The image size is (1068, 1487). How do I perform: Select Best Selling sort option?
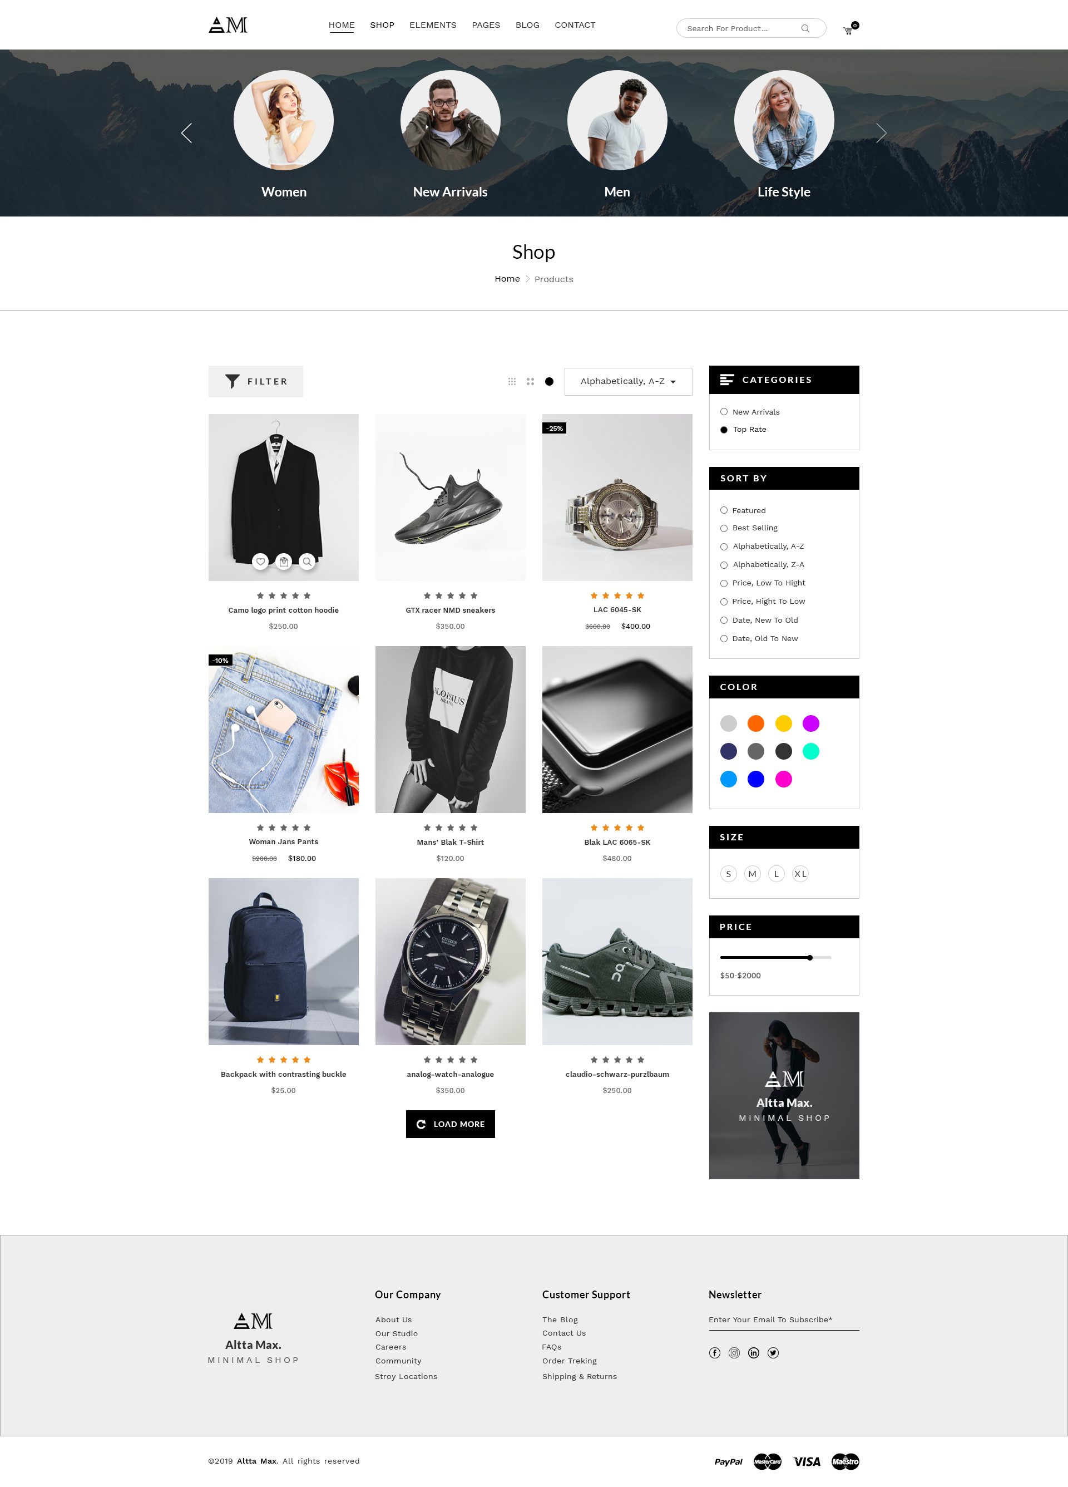749,528
